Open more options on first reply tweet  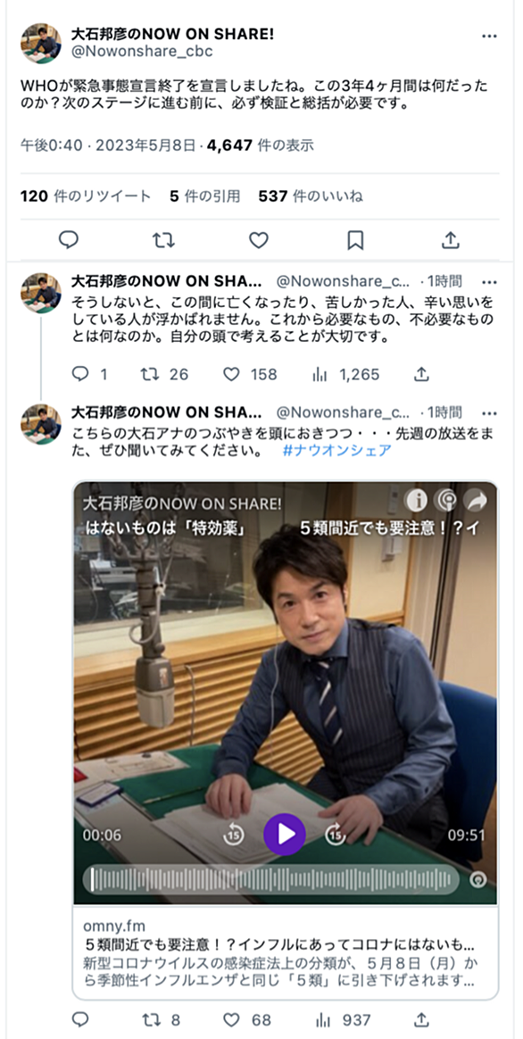pos(489,281)
